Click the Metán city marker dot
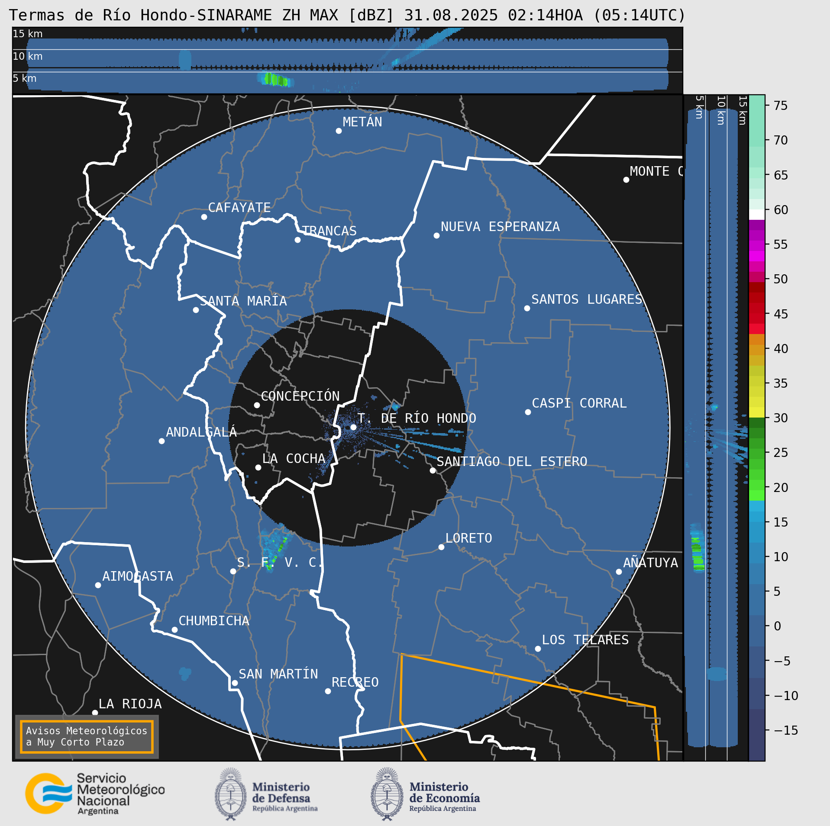Image resolution: width=830 pixels, height=826 pixels. pos(339,131)
